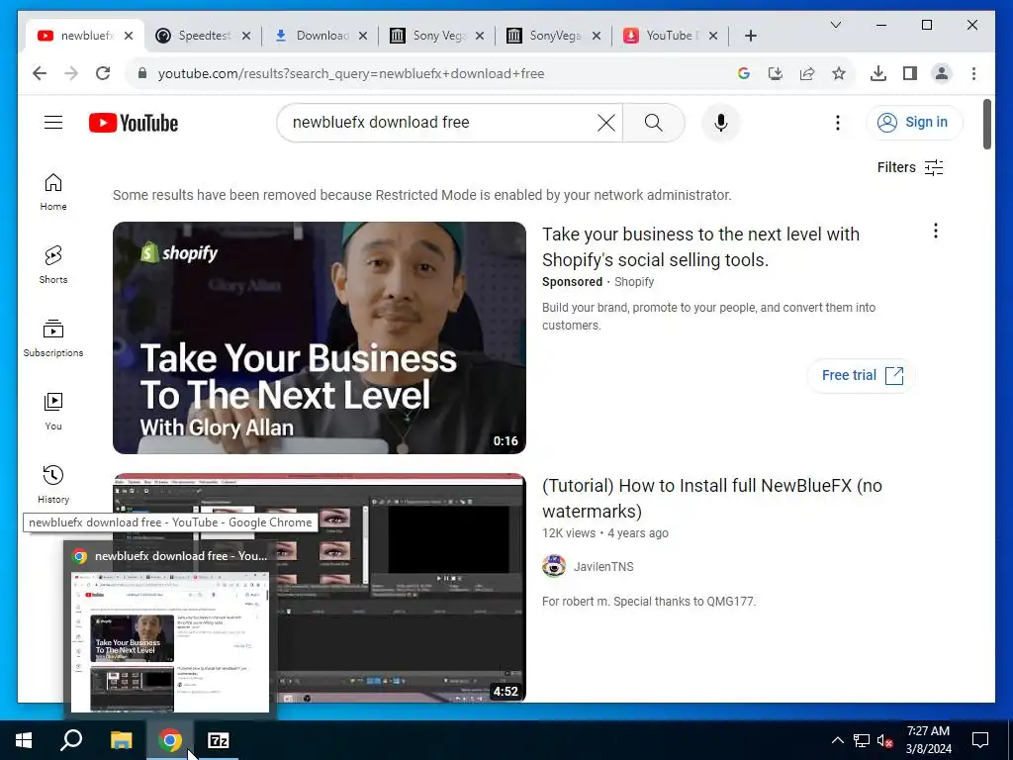Open the network tray icon

coord(862,740)
